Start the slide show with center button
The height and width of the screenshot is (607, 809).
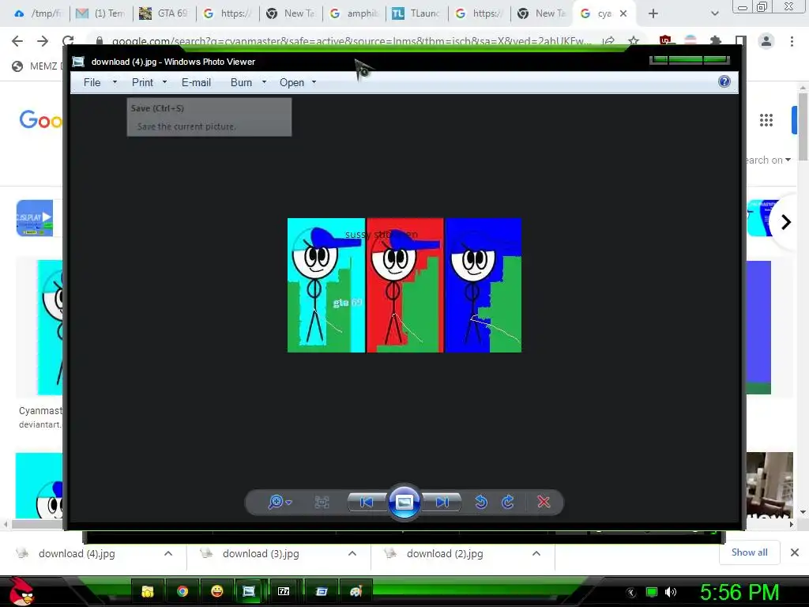coord(404,502)
